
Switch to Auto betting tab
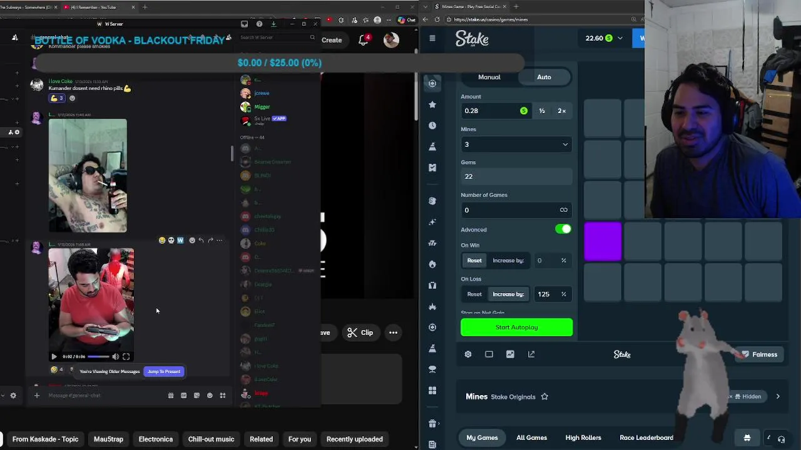tap(544, 77)
